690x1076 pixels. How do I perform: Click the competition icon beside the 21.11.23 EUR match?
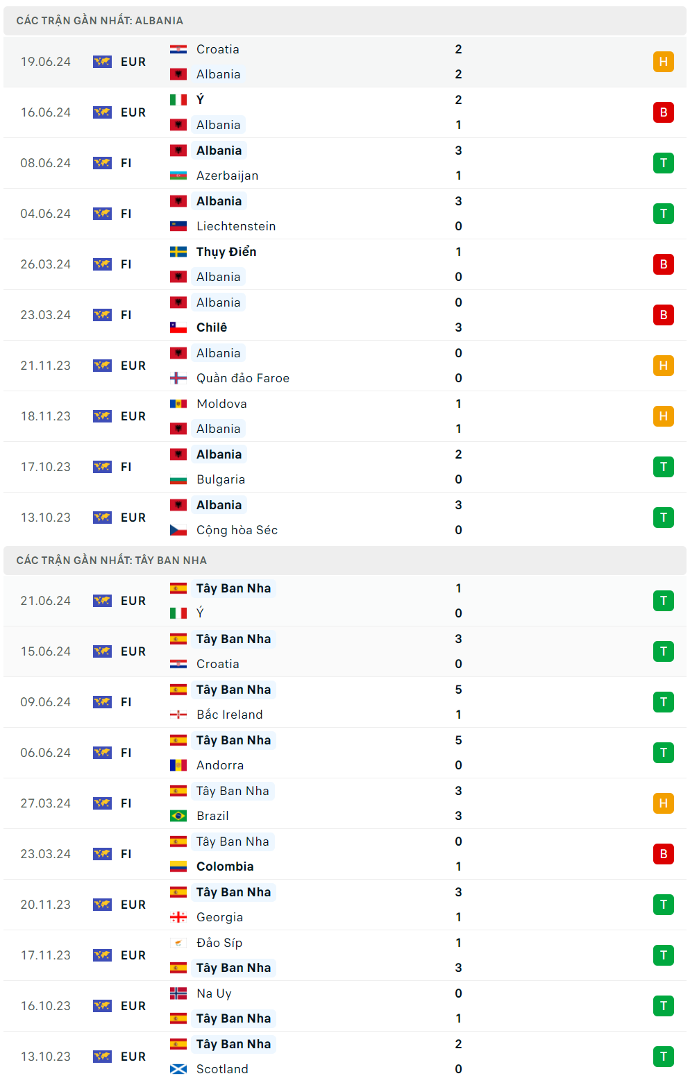point(102,366)
